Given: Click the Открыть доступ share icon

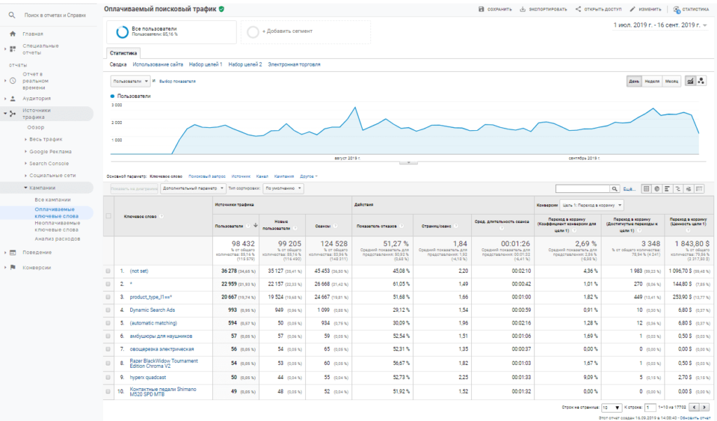Looking at the screenshot, I should click(x=578, y=9).
